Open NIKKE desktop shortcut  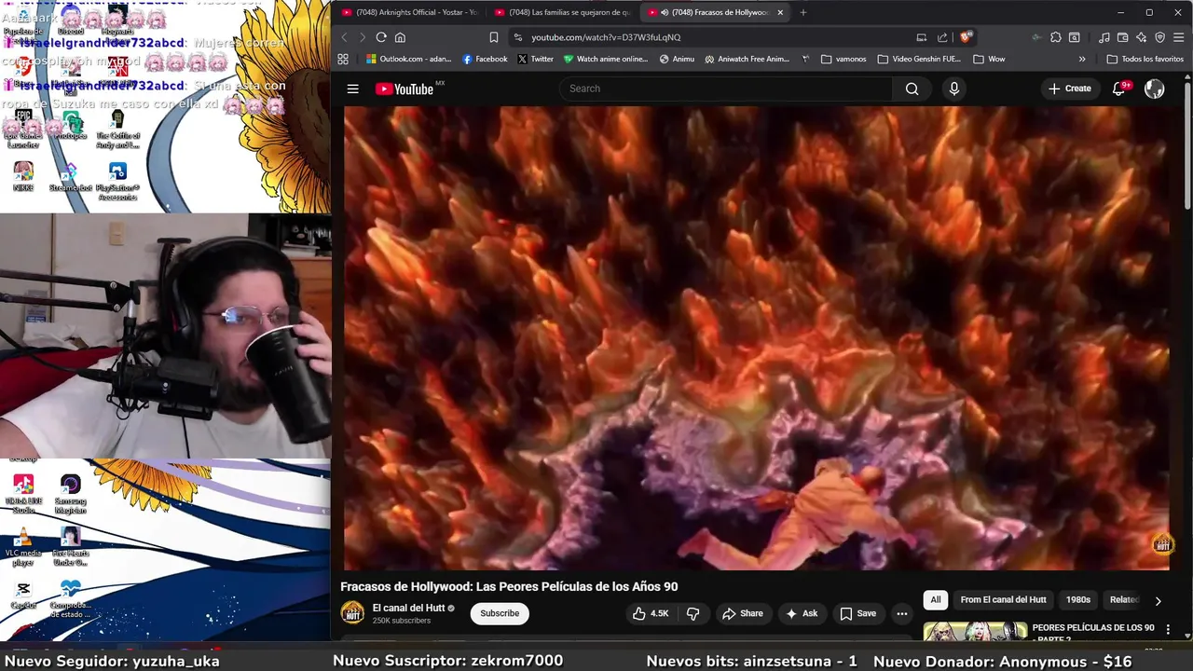(x=23, y=176)
